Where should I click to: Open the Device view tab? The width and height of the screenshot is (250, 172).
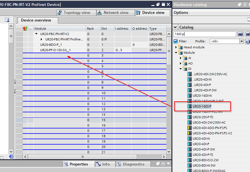click(x=152, y=12)
